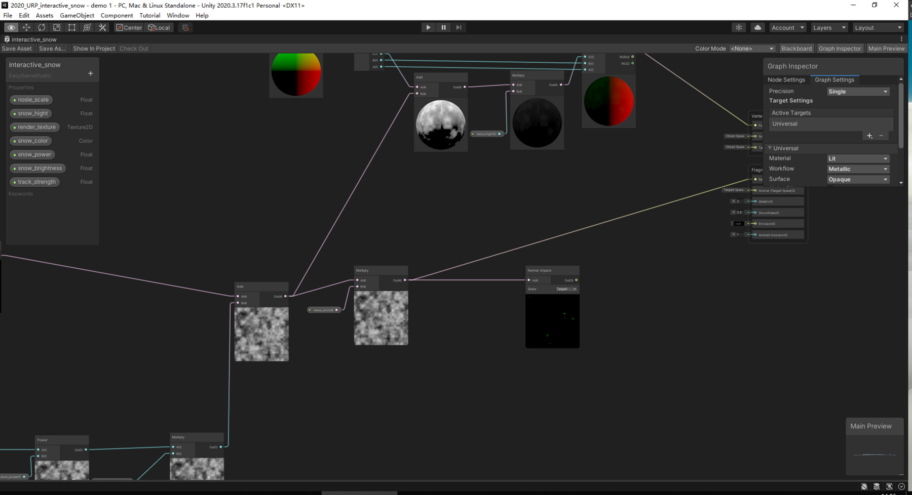Viewport: 912px width, 495px height.
Task: Step forward one frame
Action: tap(459, 28)
